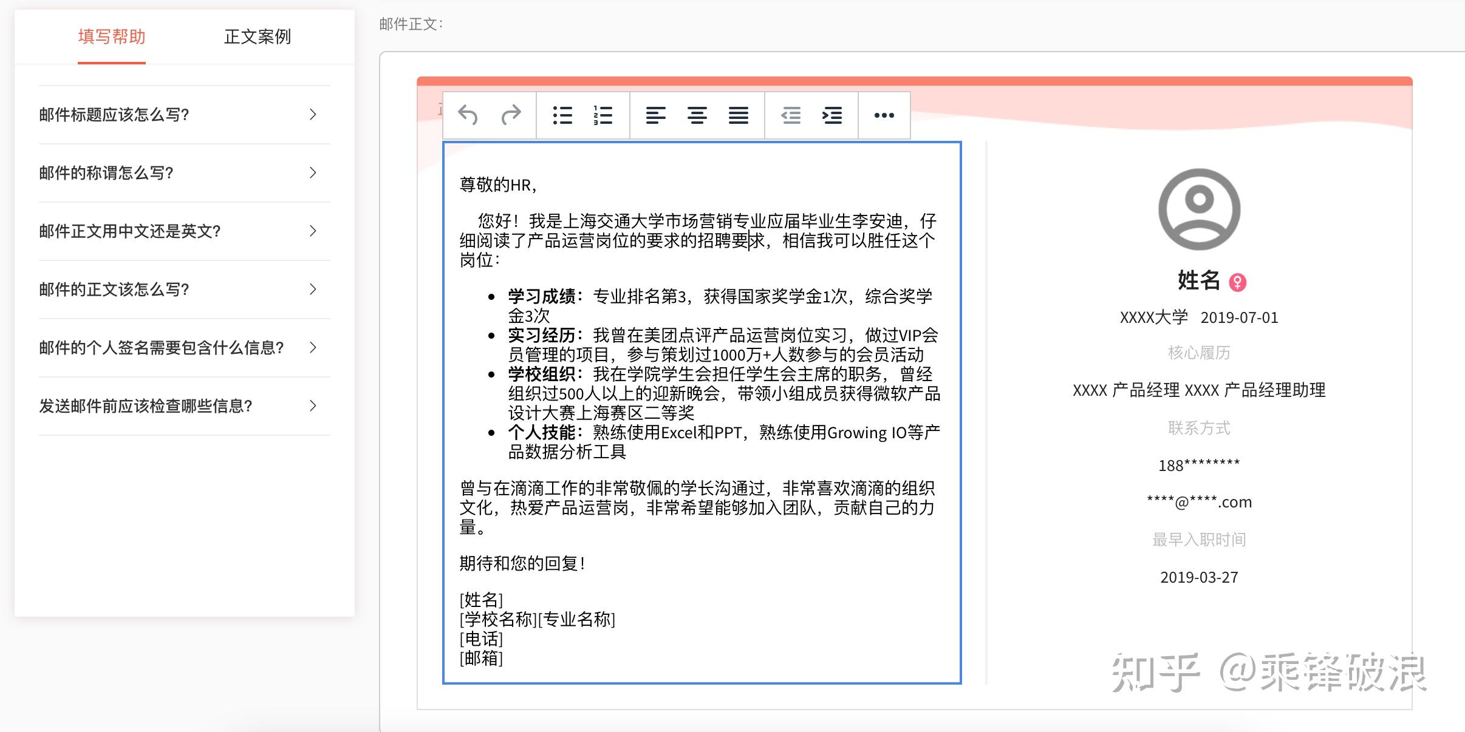
Task: Open the more options (...) toolbar icon
Action: 884,115
